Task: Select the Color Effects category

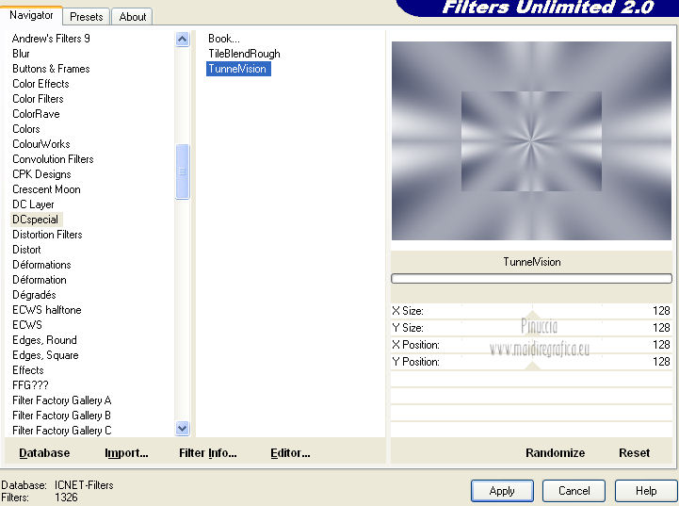Action: [x=40, y=84]
